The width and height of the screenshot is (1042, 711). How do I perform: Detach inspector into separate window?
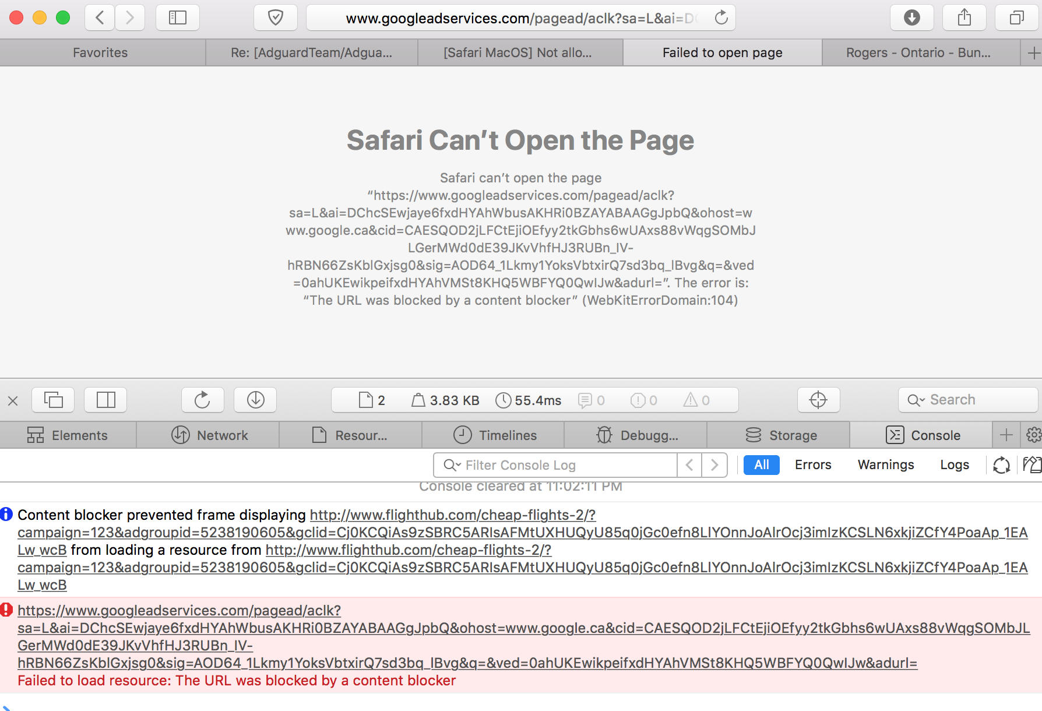click(x=53, y=400)
